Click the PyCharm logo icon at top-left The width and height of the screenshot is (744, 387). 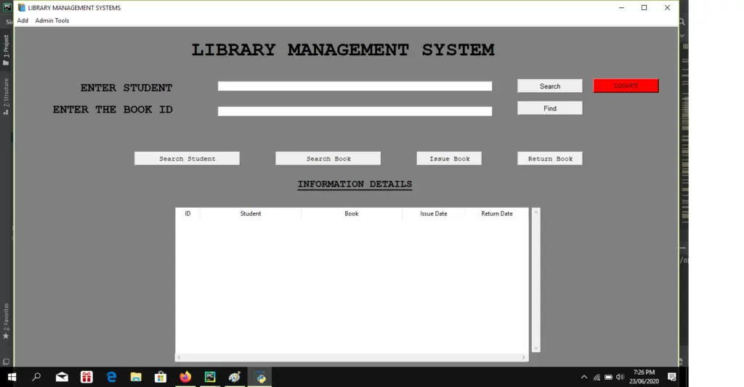click(x=7, y=7)
